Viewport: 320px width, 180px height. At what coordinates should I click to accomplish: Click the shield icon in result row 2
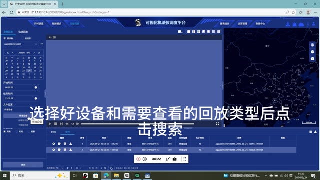[65, 150]
